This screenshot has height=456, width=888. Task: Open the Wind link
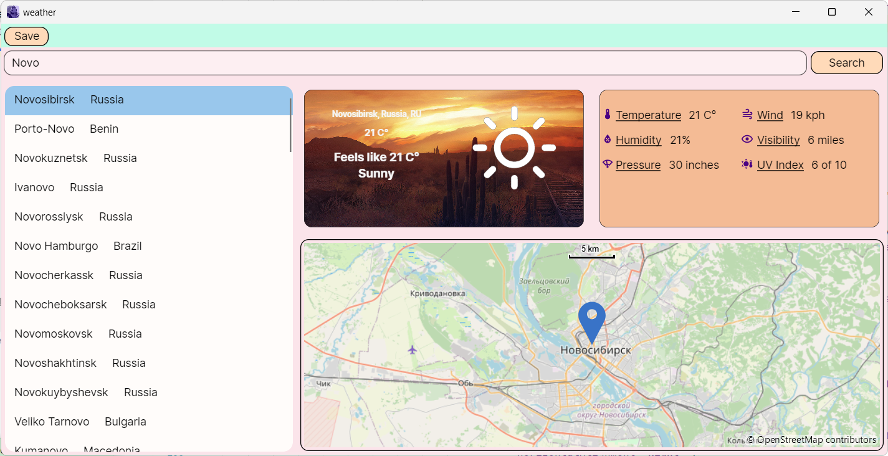pyautogui.click(x=770, y=115)
